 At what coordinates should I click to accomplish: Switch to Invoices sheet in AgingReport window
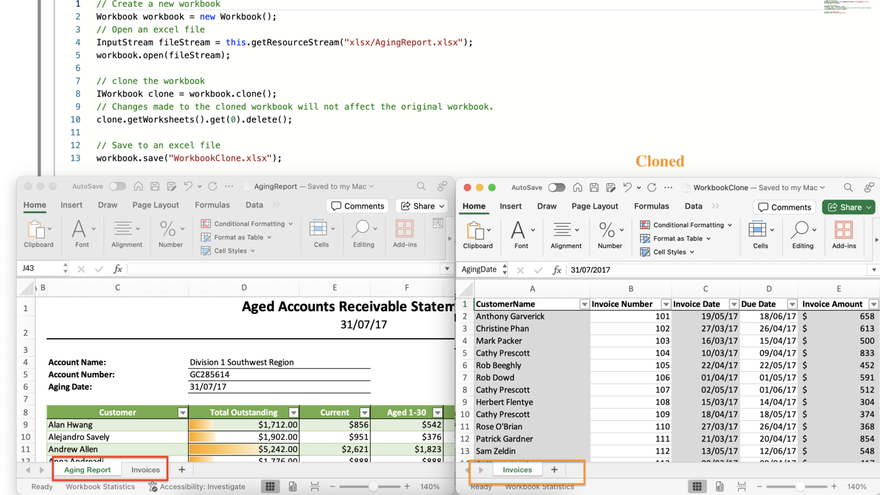(145, 470)
